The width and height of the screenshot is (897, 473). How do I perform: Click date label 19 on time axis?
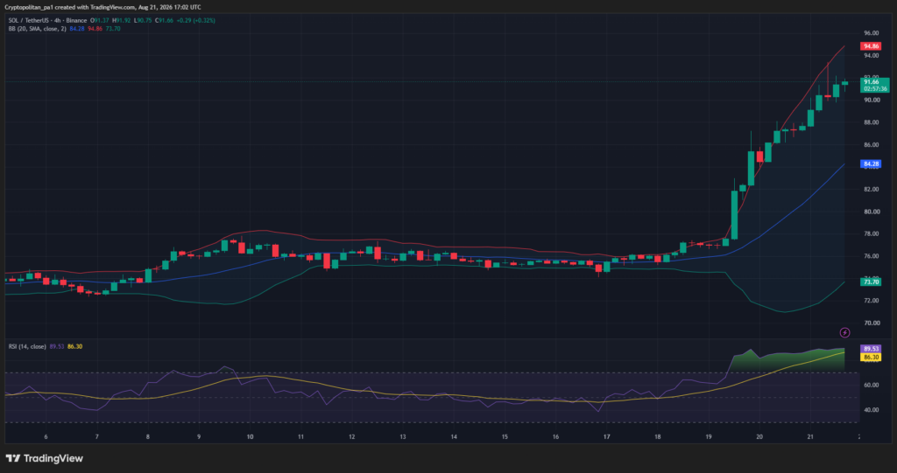[708, 436]
